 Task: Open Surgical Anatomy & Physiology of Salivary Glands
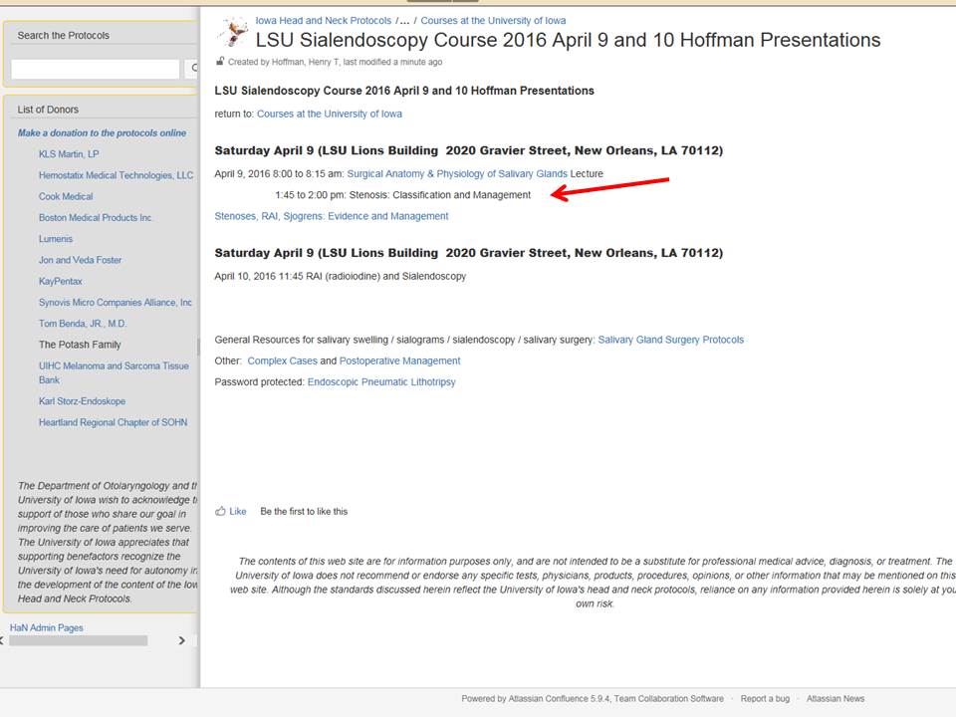point(457,173)
